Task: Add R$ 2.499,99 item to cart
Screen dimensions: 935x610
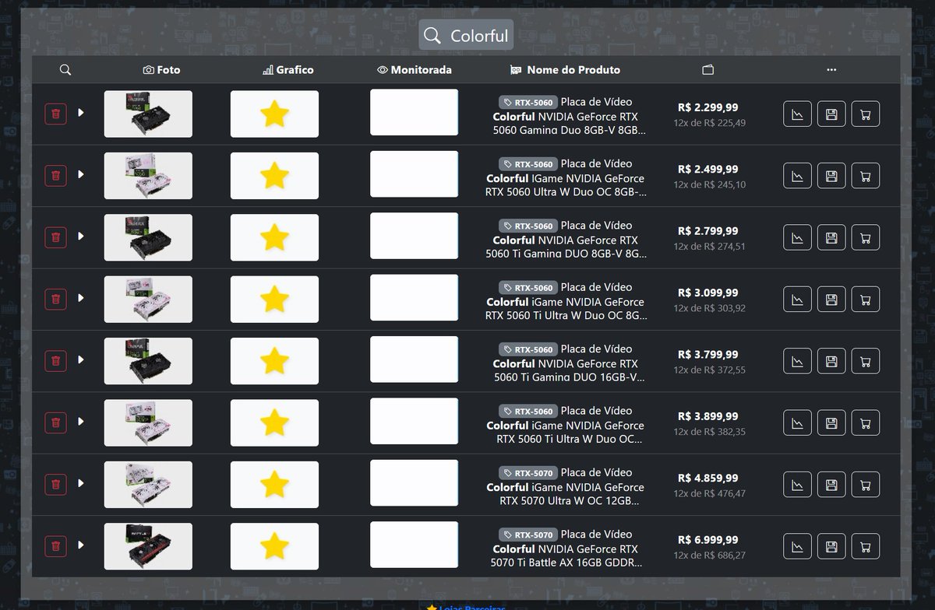Action: [866, 175]
